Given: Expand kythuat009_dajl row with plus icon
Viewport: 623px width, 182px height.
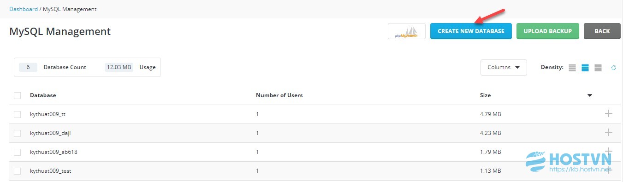Looking at the screenshot, I should (x=608, y=132).
